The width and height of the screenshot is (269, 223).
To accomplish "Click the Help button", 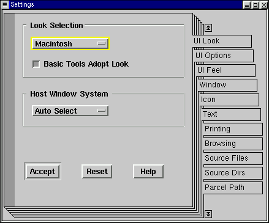I will [x=148, y=171].
